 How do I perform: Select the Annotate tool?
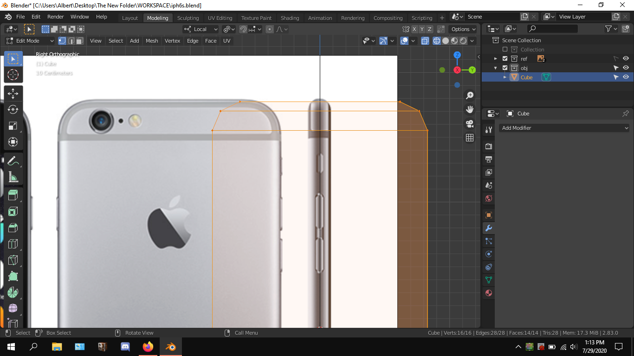coord(13,161)
